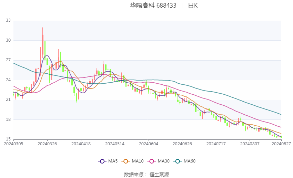The width and height of the screenshot is (293, 178).
Task: Toggle the MA5 legend series
Action: pos(108,161)
